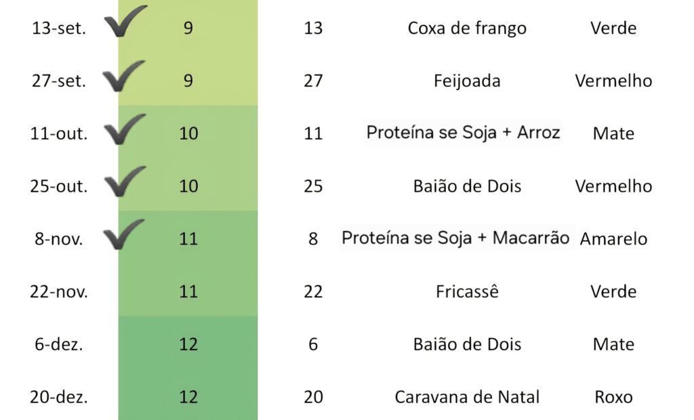Click the checkmark beside 27-set.

coord(123,76)
